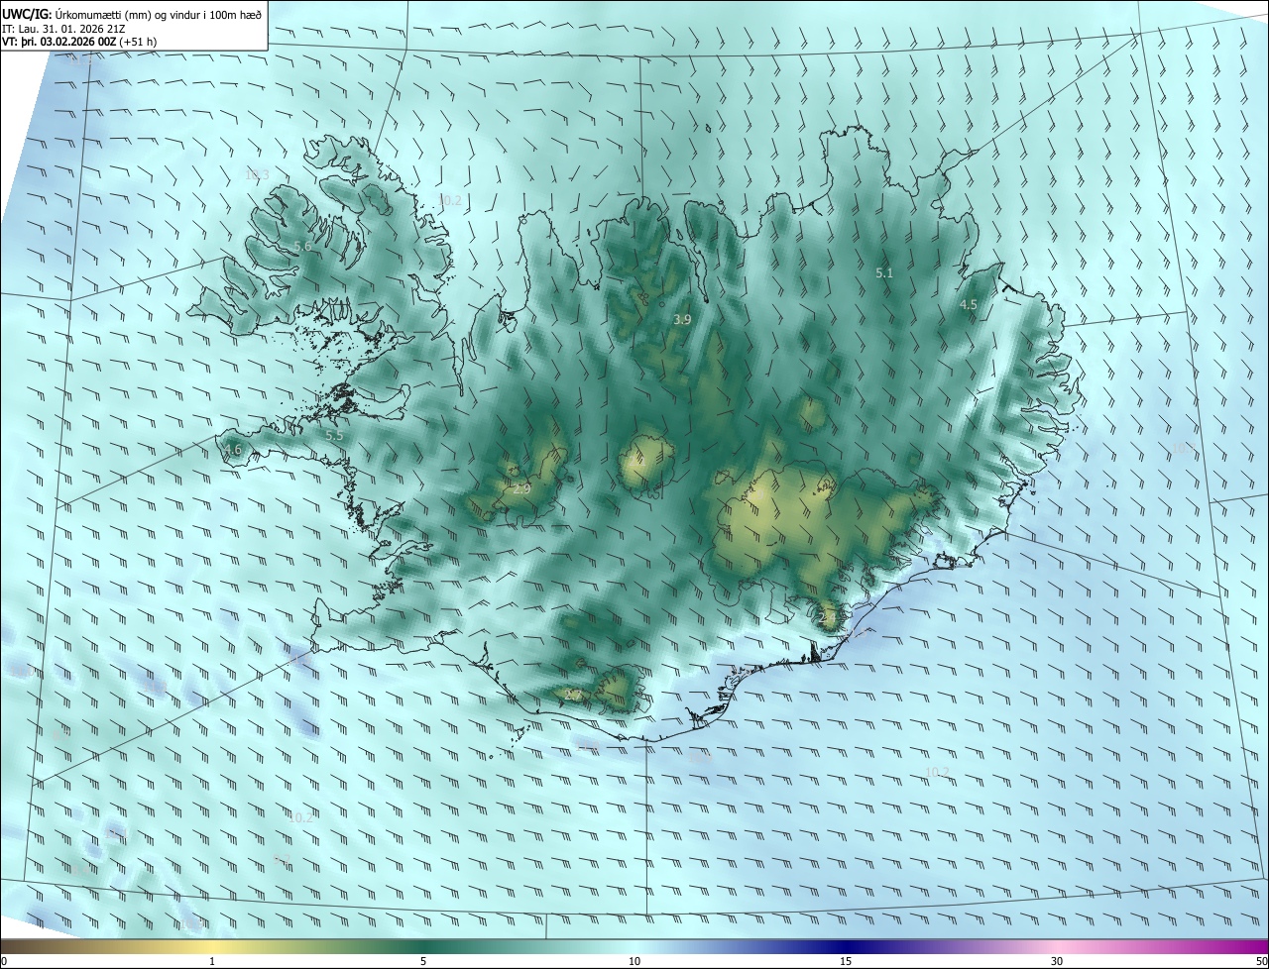Click the 15 tick on the color scale
Screen dimensions: 1269x969
846,961
